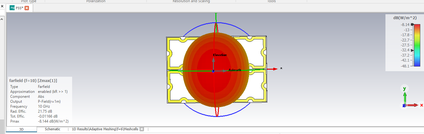Click the farfield (f=10) [Zmax(1)] heading

[33, 80]
